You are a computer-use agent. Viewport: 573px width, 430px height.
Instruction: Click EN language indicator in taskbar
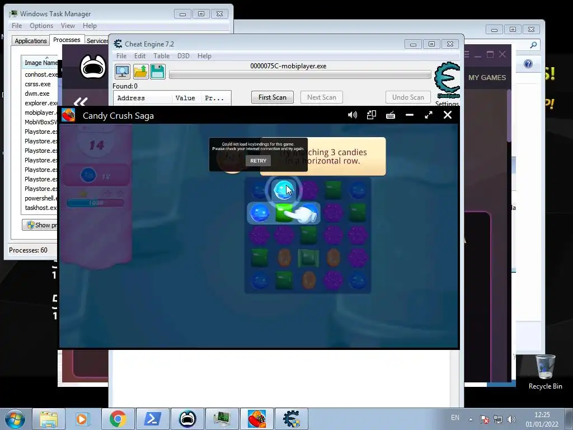click(x=455, y=418)
